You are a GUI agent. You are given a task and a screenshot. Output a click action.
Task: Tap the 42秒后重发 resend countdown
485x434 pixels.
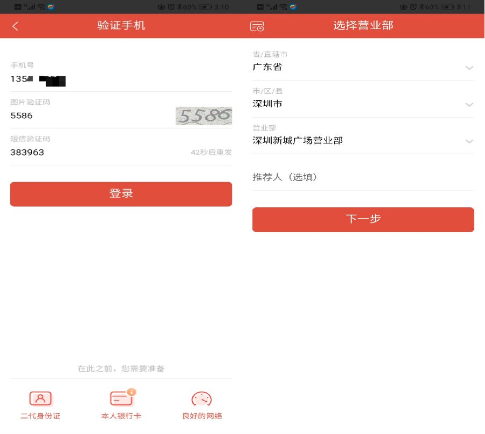211,152
